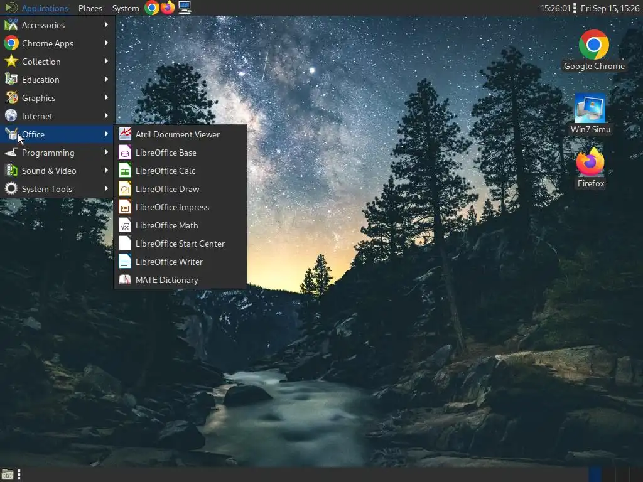Image resolution: width=643 pixels, height=482 pixels.
Task: Click the LibreOffice Base icon
Action: click(125, 153)
